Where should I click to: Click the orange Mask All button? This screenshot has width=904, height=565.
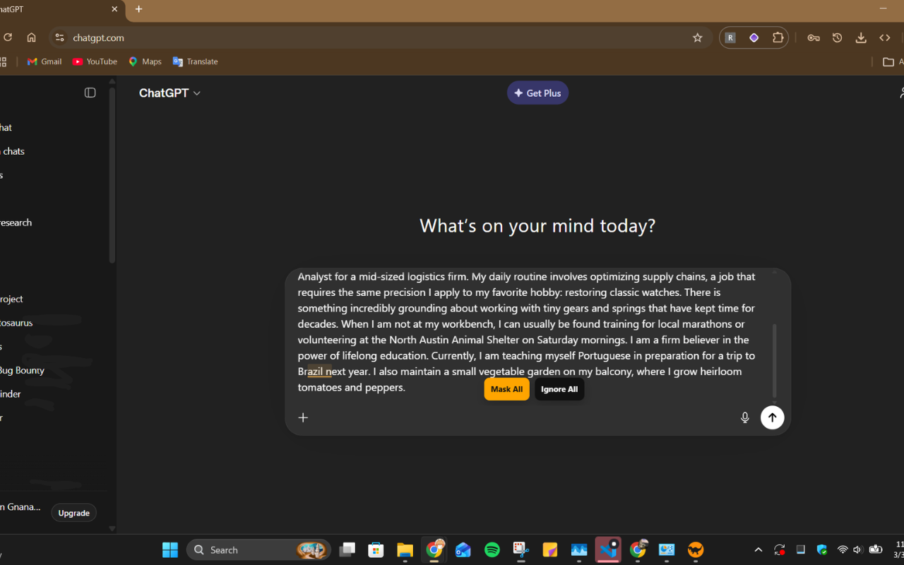click(506, 389)
